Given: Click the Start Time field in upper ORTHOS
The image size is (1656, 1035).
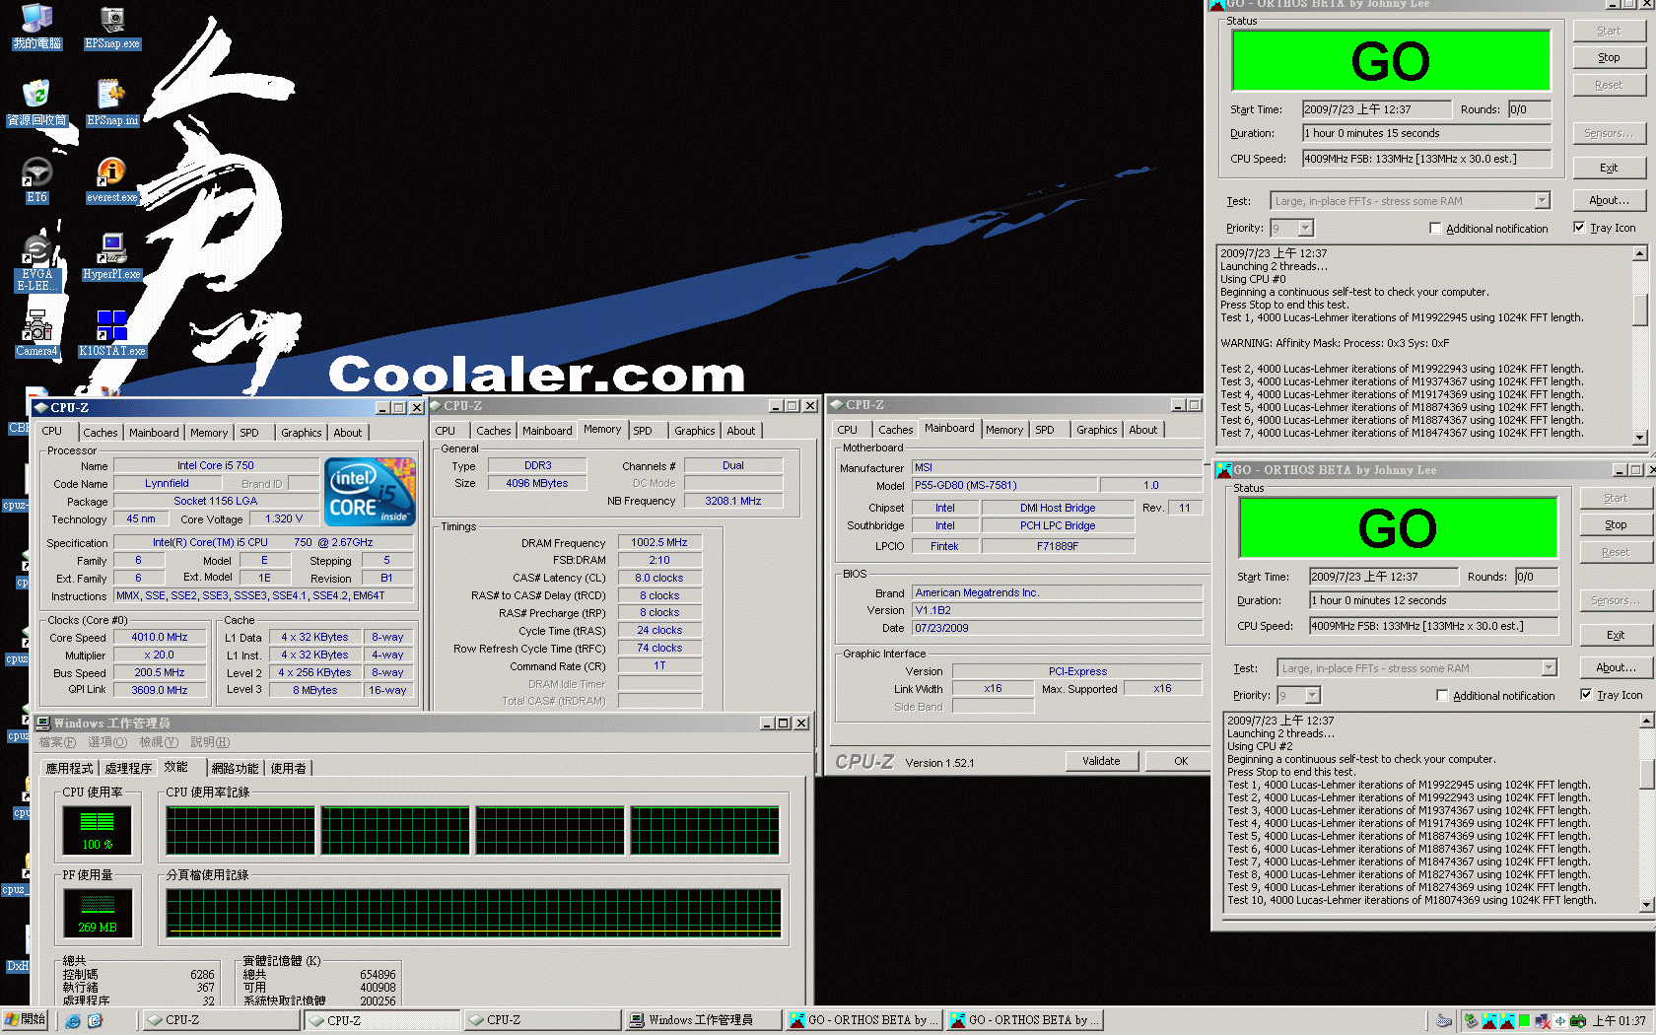Looking at the screenshot, I should point(1376,109).
